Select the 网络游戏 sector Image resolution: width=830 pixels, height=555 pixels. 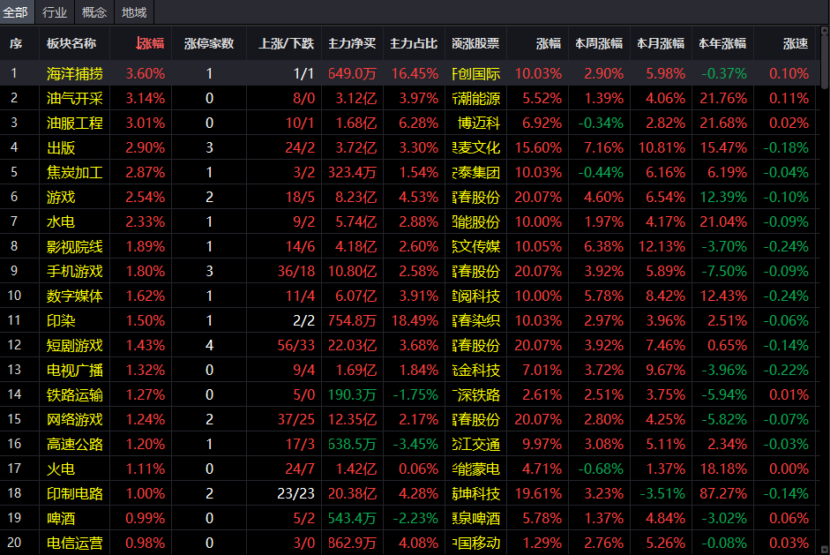pos(75,420)
